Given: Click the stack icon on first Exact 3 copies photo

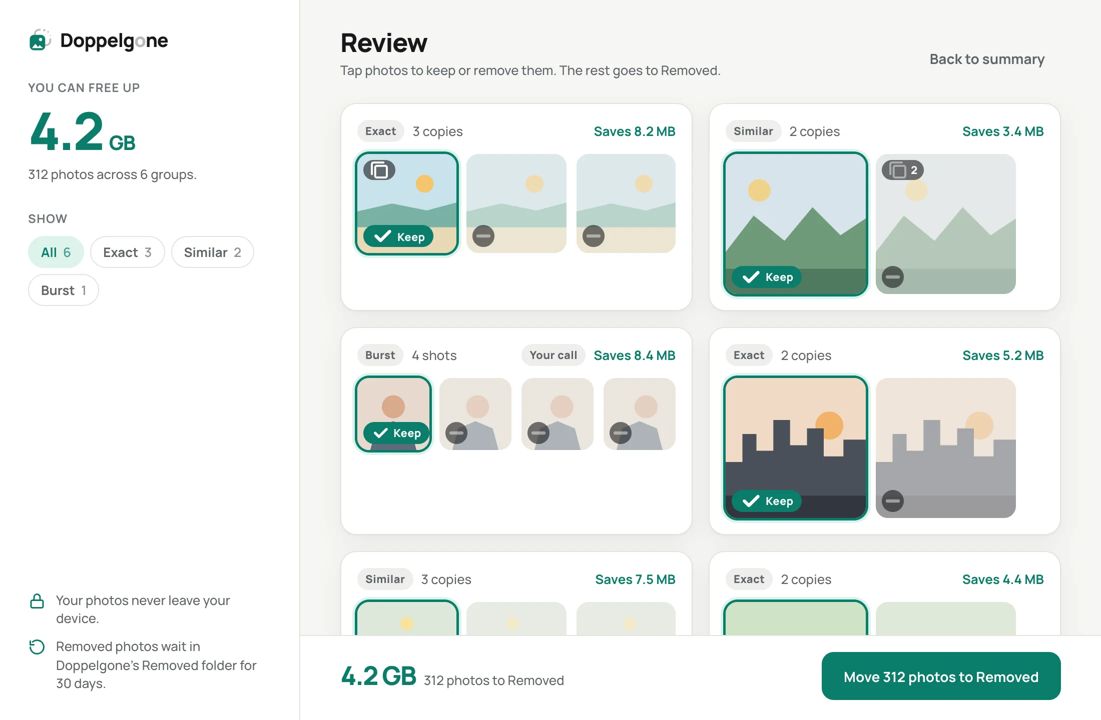Looking at the screenshot, I should pyautogui.click(x=379, y=170).
